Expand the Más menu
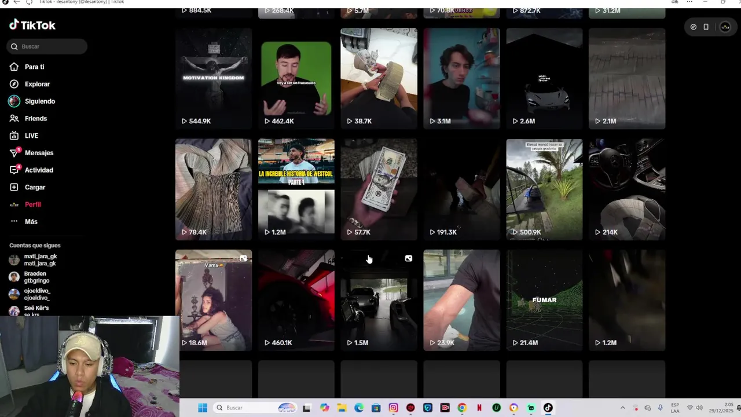 (x=31, y=222)
